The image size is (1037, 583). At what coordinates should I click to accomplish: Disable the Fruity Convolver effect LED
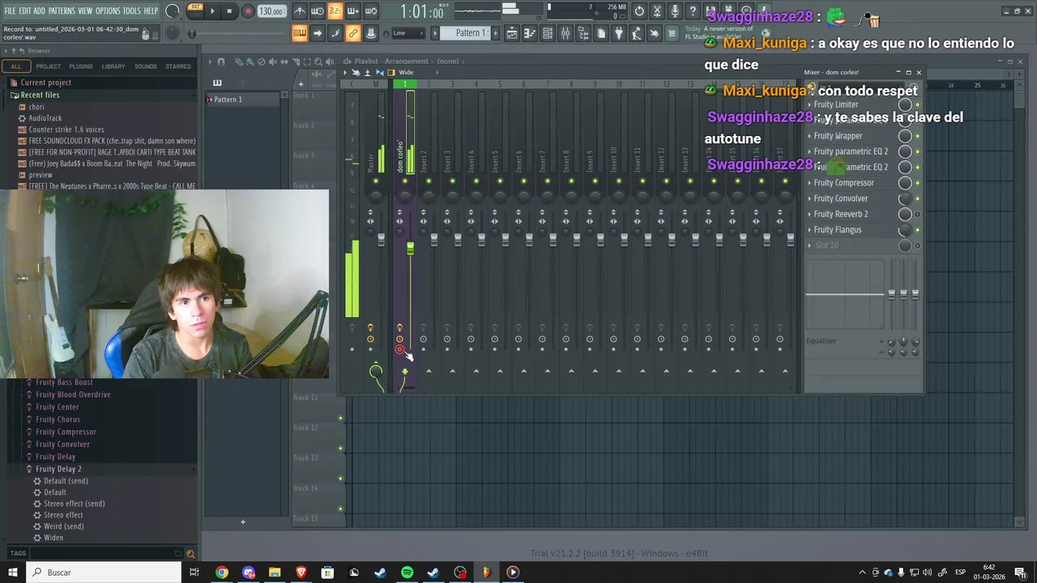click(917, 199)
